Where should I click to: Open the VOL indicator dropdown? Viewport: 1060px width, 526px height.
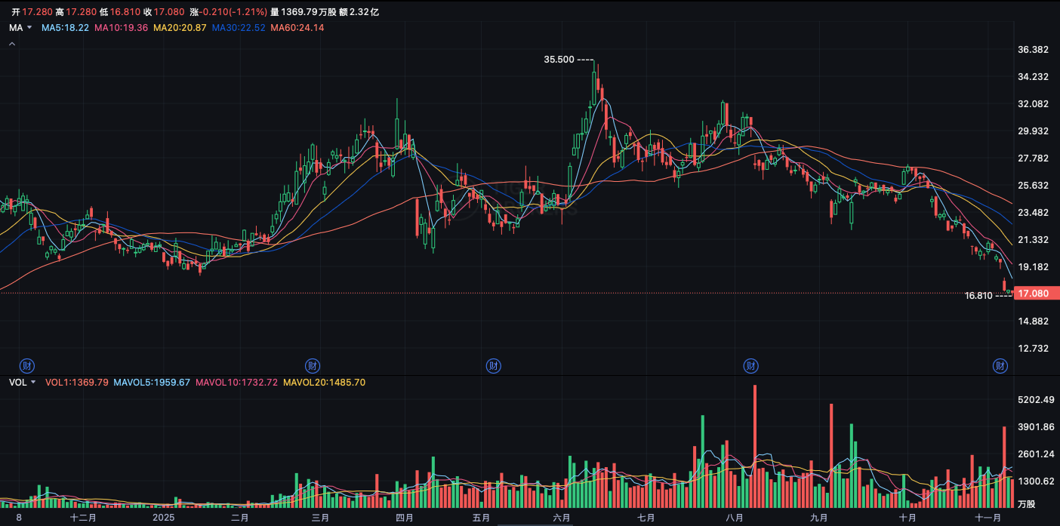click(x=22, y=383)
